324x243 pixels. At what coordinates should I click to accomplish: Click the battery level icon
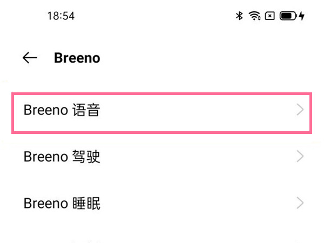pos(287,16)
